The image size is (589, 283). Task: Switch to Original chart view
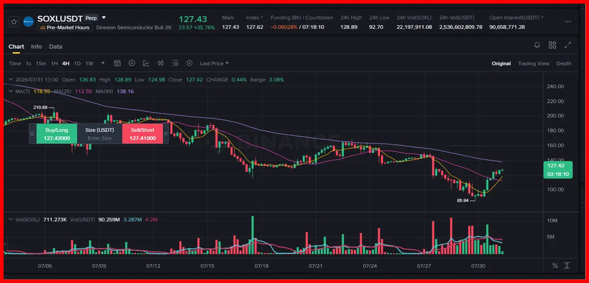[x=501, y=63]
